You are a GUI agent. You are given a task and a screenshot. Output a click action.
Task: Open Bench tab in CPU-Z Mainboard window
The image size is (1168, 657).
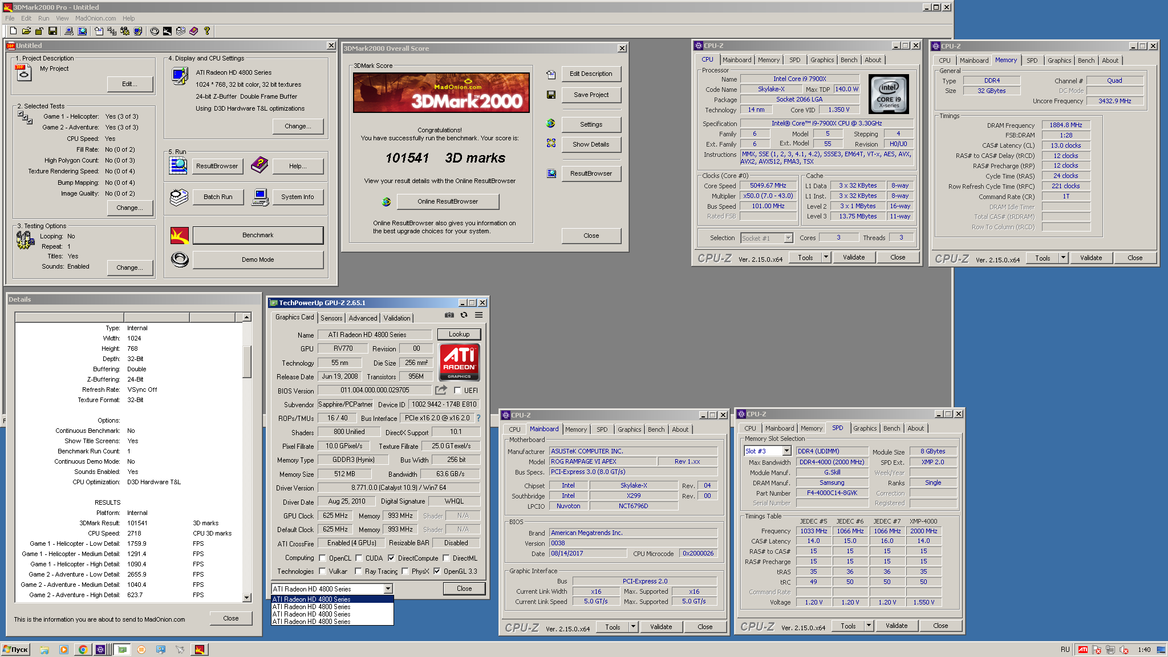tap(656, 429)
